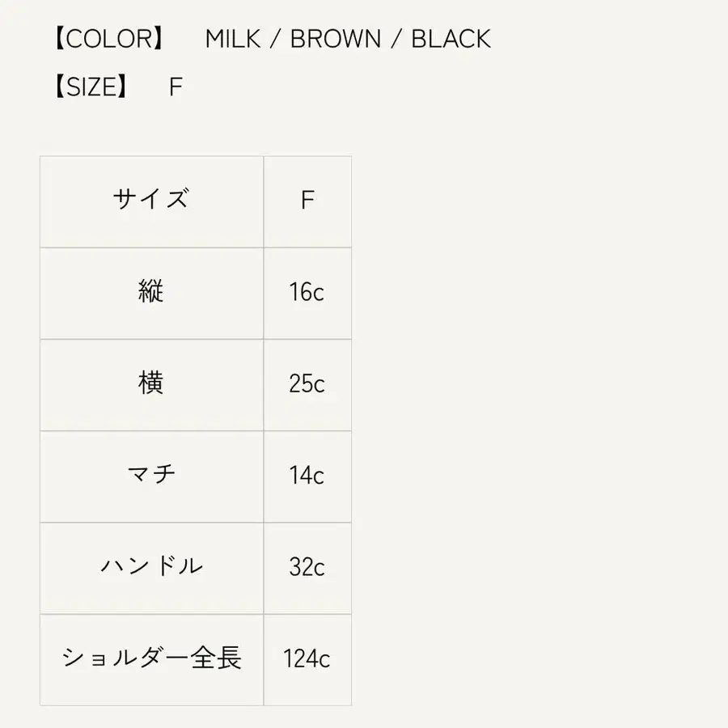The image size is (728, 728).
Task: Click the SIZE label text
Action: point(89,87)
